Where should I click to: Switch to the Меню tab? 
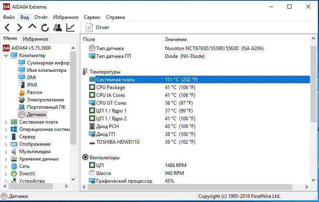click(10, 38)
